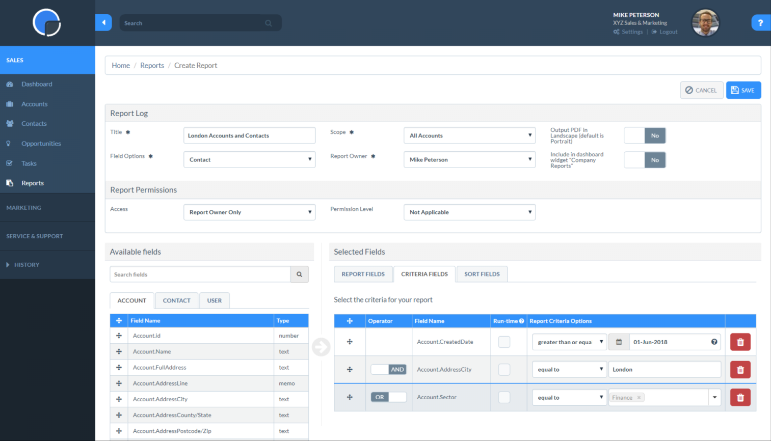
Task: Click the search magnifier icon in top bar
Action: pos(269,23)
